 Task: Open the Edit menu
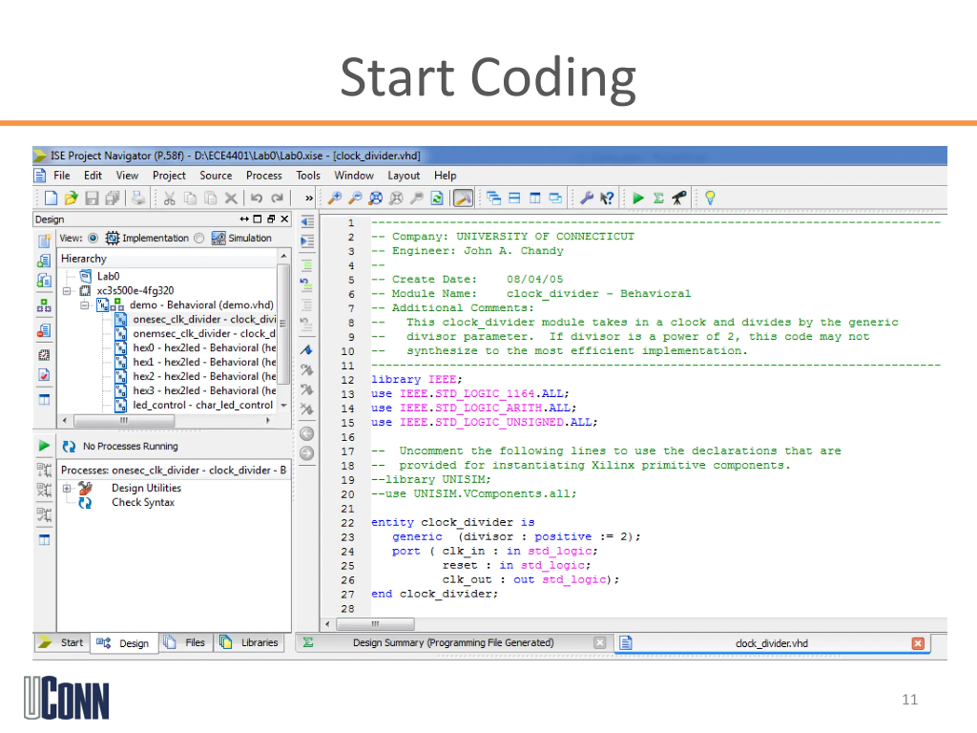93,175
